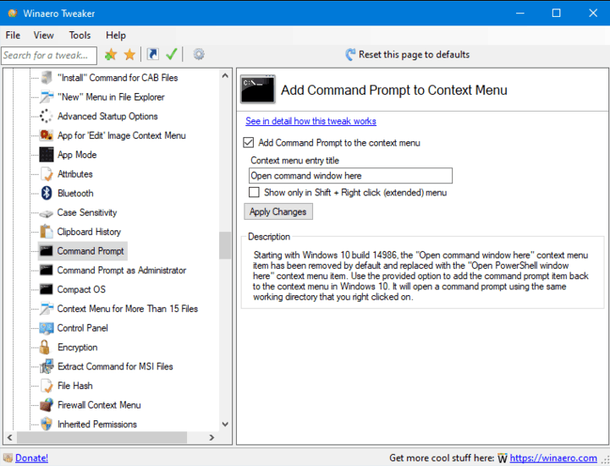Open the See in detail how this tweak works link

coord(310,121)
